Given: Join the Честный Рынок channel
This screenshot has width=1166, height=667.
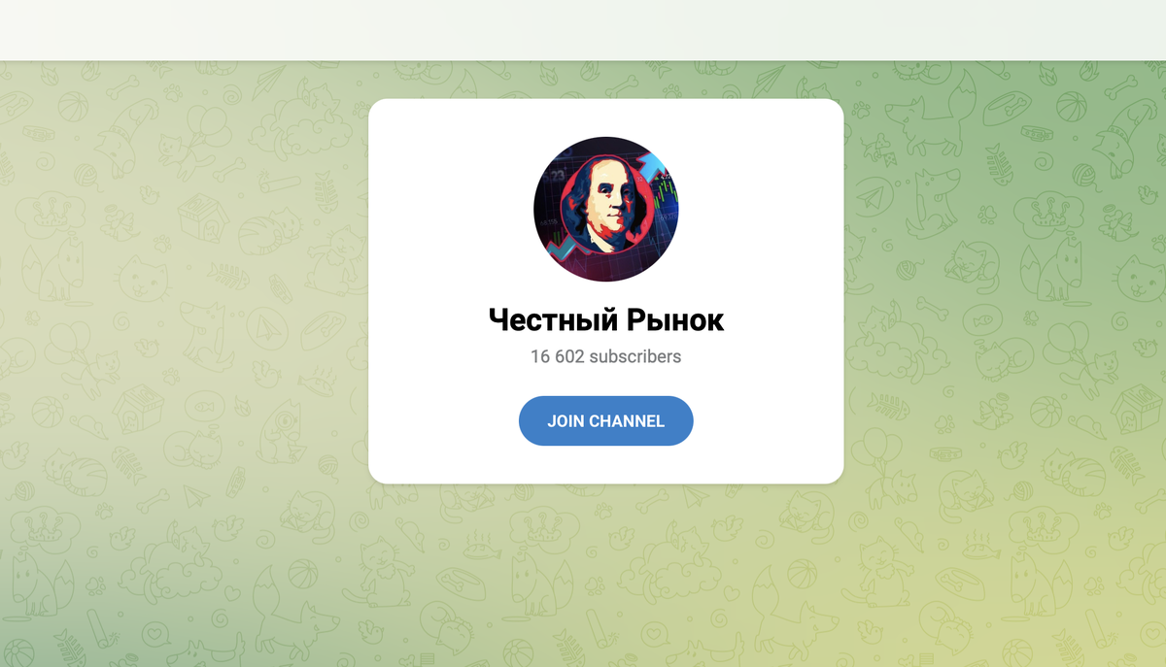Looking at the screenshot, I should pyautogui.click(x=605, y=420).
